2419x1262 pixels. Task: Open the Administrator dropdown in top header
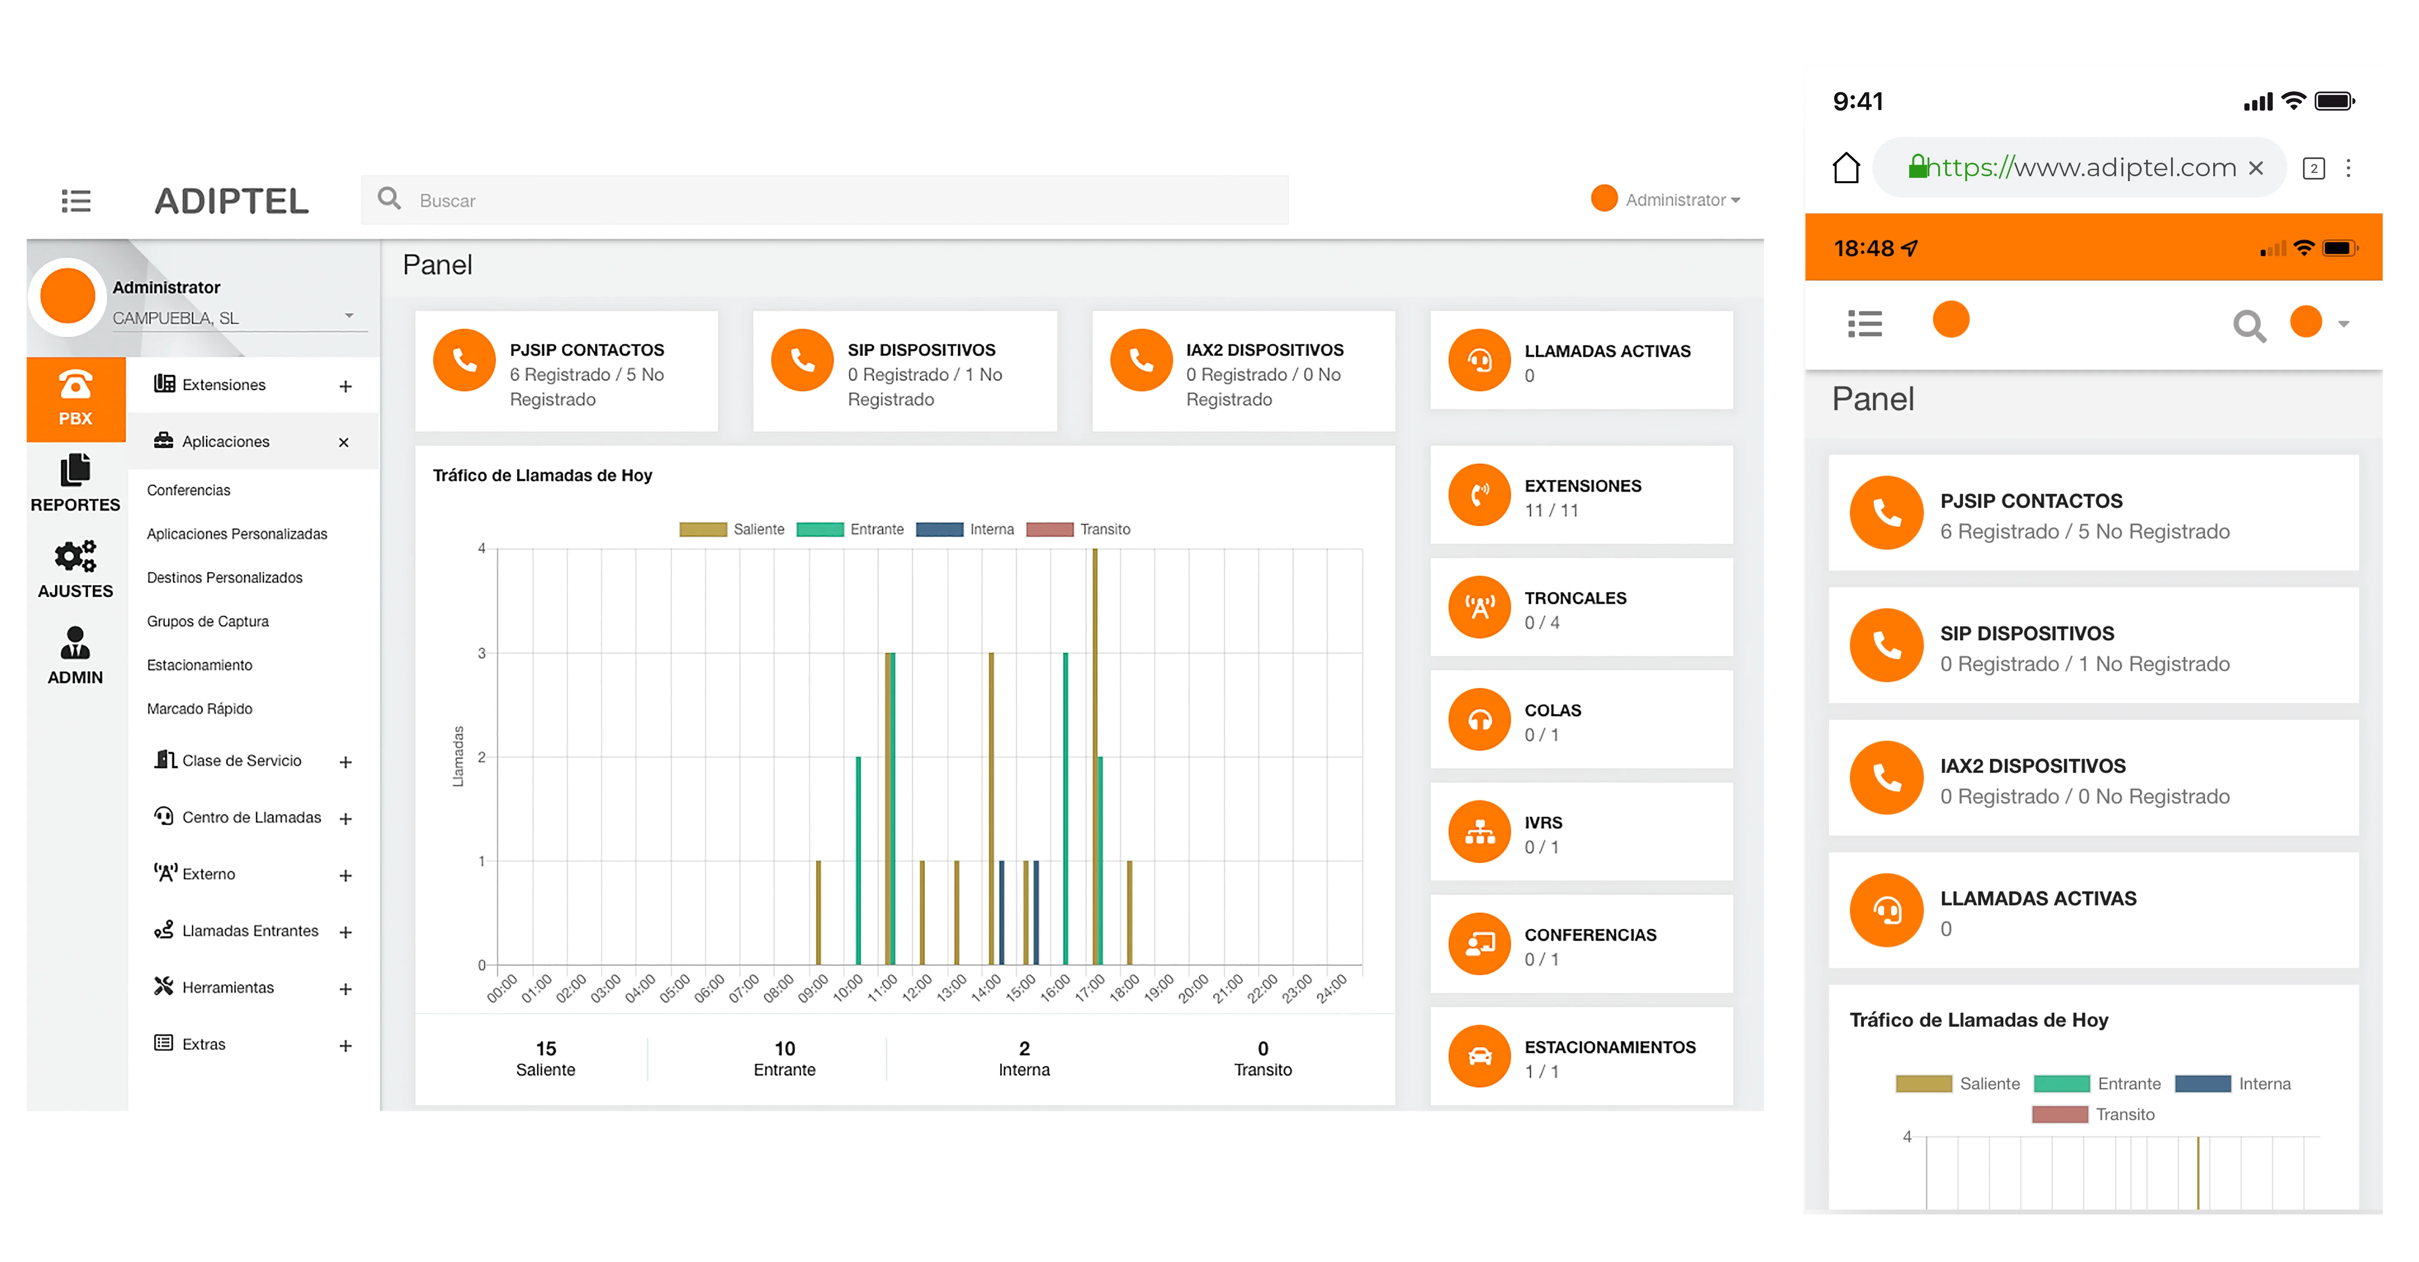1683,200
